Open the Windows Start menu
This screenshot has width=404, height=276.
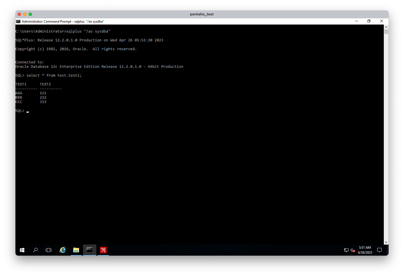22,250
